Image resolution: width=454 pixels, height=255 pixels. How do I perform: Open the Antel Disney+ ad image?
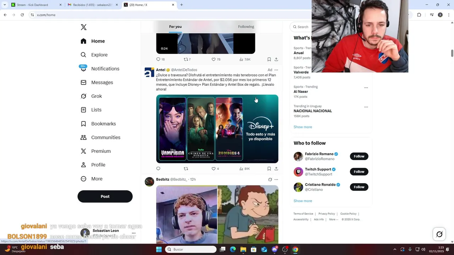[x=217, y=129]
